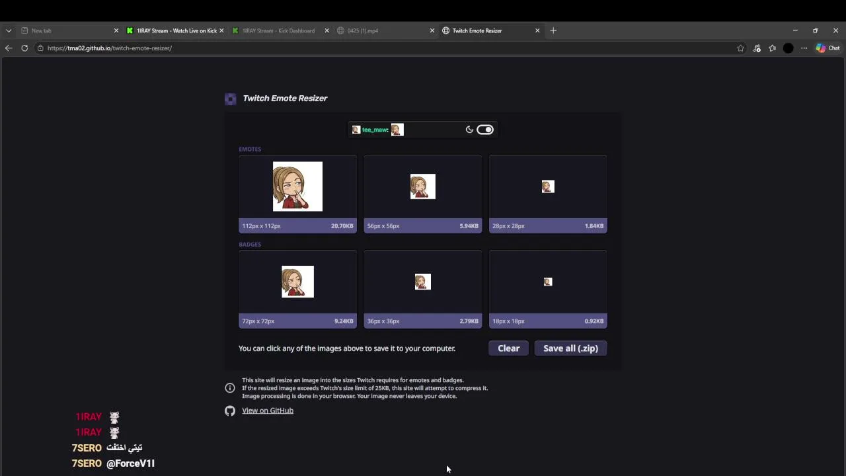The image size is (846, 476).
Task: Toggle the dark mode switch
Action: (485, 130)
